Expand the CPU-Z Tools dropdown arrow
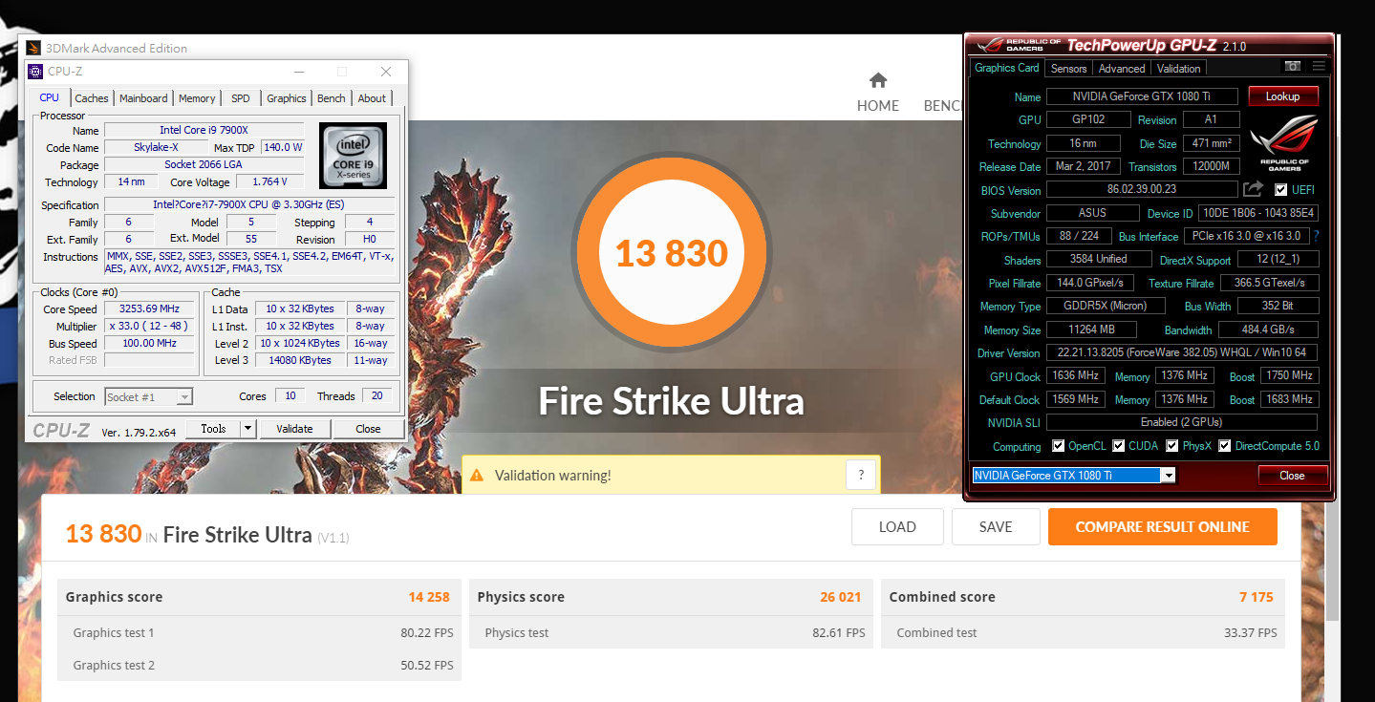 248,429
